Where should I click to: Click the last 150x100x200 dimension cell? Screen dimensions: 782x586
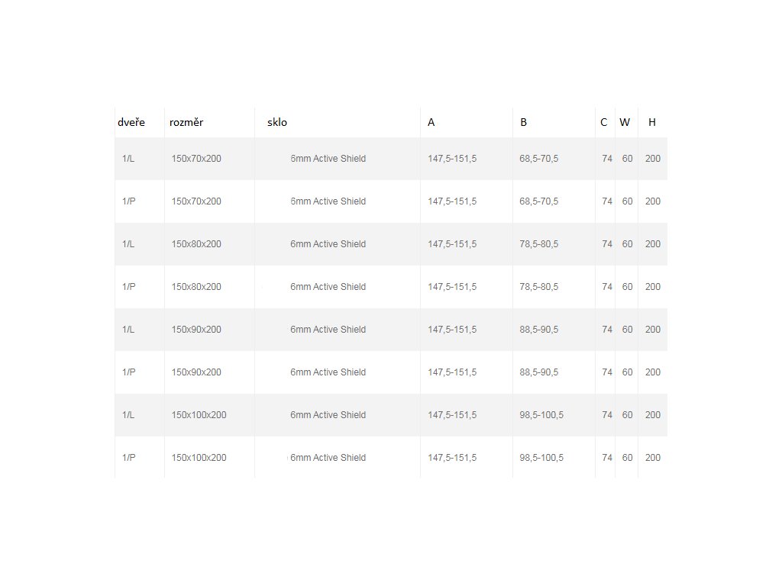199,458
